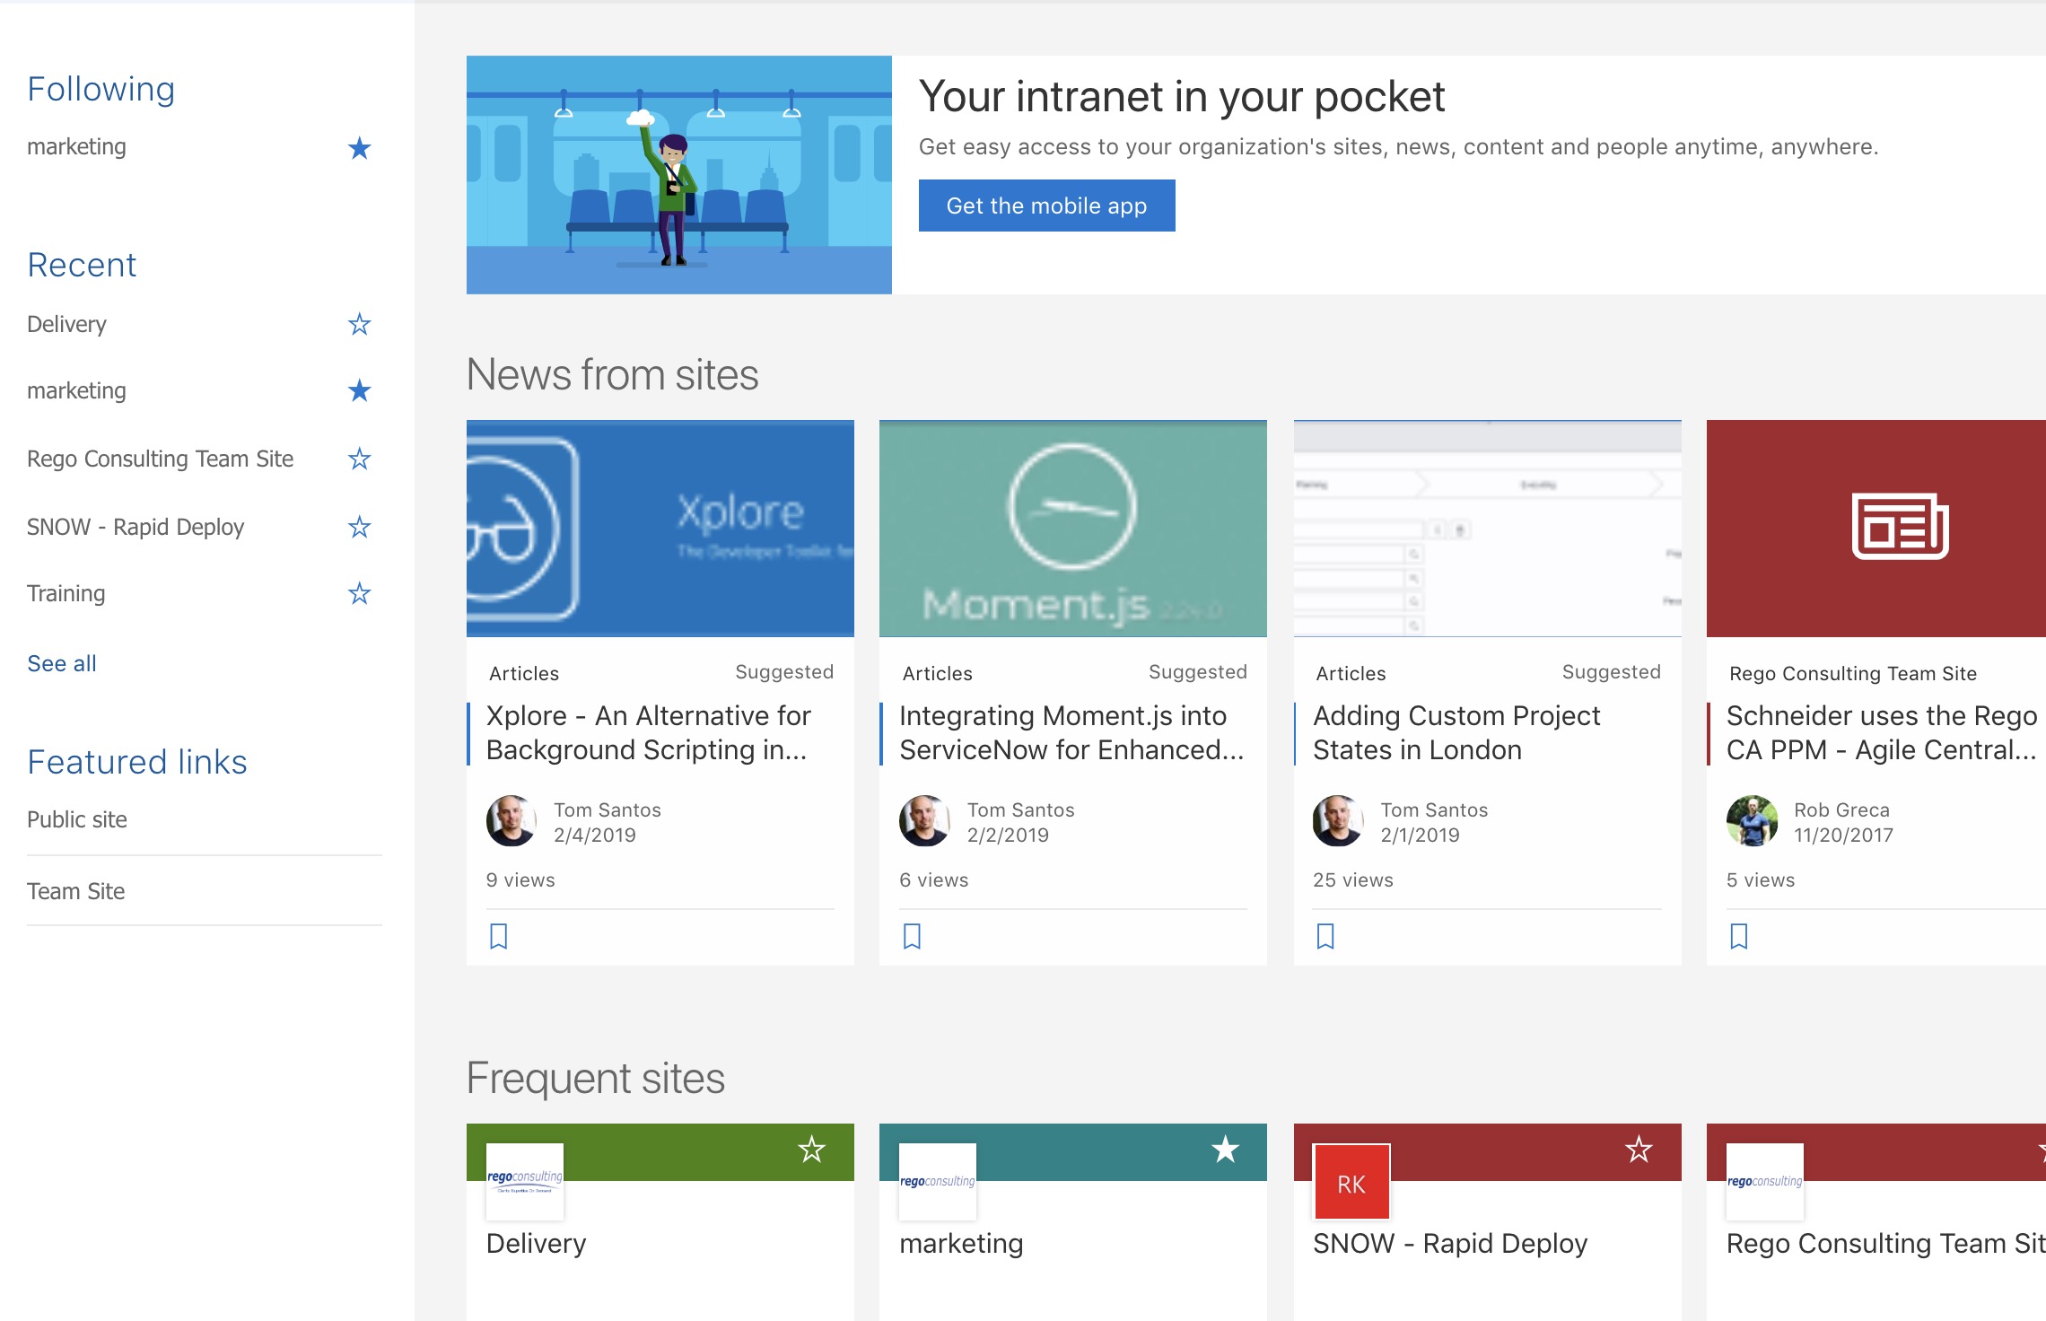Screen dimensions: 2046x1321
Task: Open Delivery site via regoconsulting logo
Action: 525,1182
